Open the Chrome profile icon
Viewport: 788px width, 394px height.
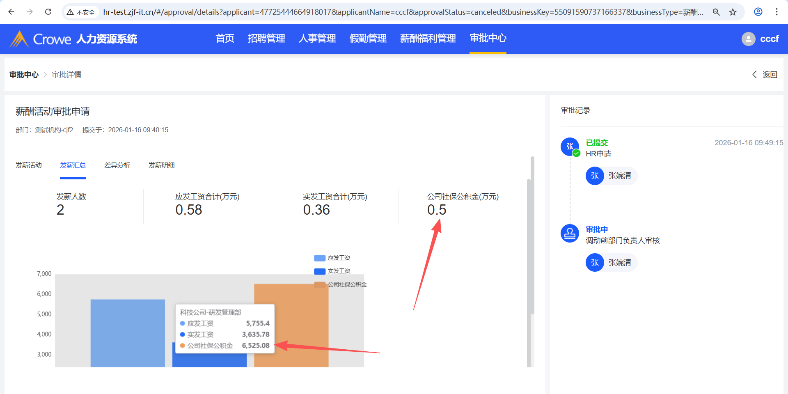click(758, 12)
